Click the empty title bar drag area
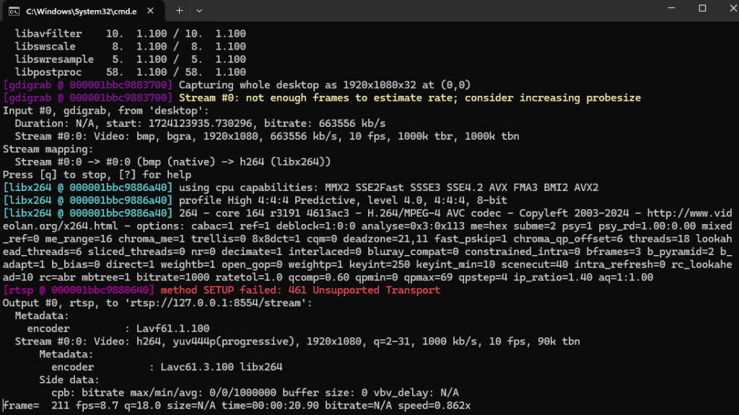Viewport: 739px width, 415px height. (433, 11)
